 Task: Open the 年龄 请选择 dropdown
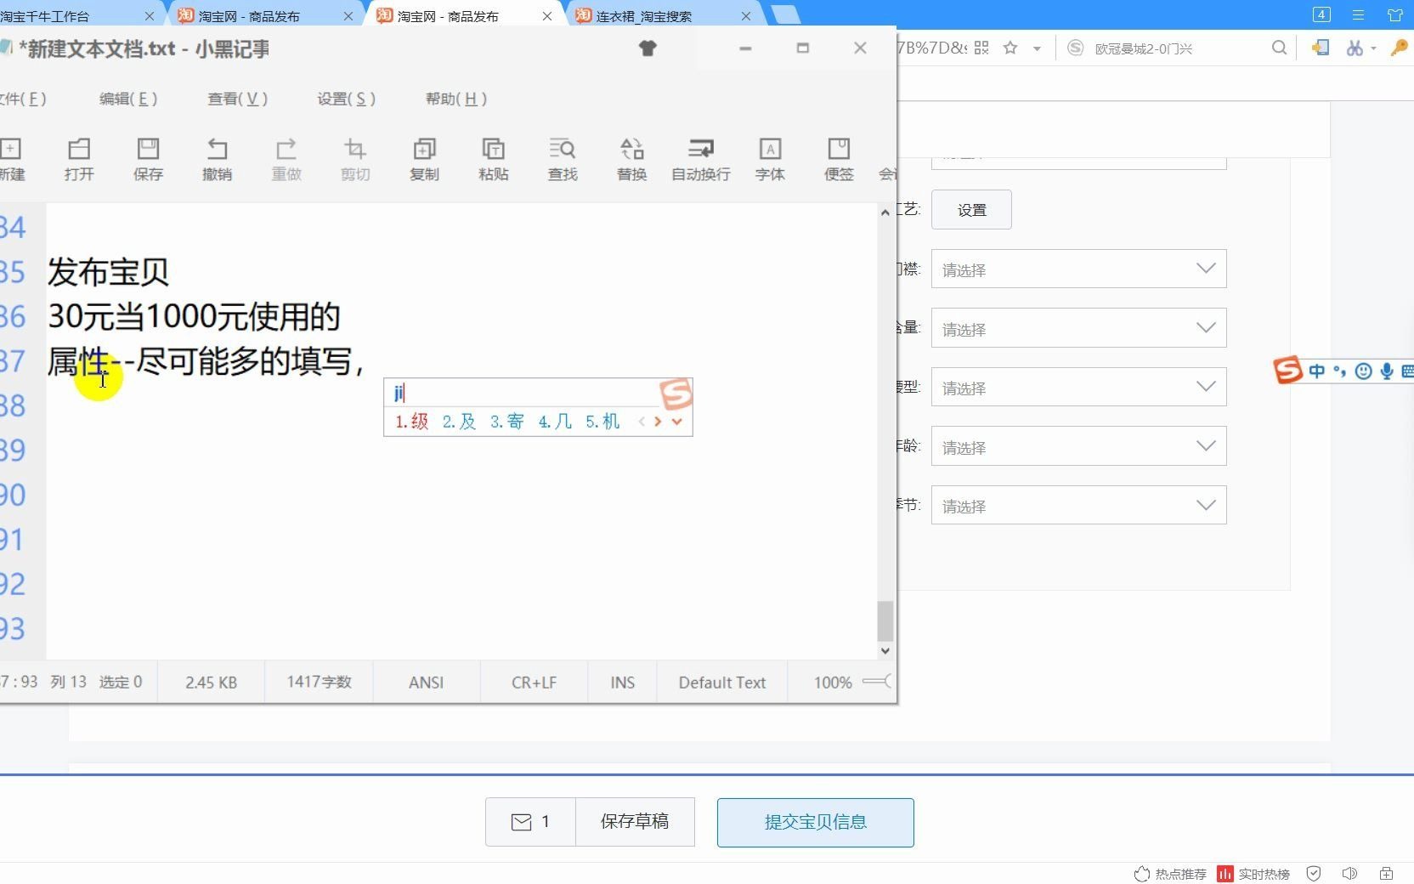(x=1079, y=446)
